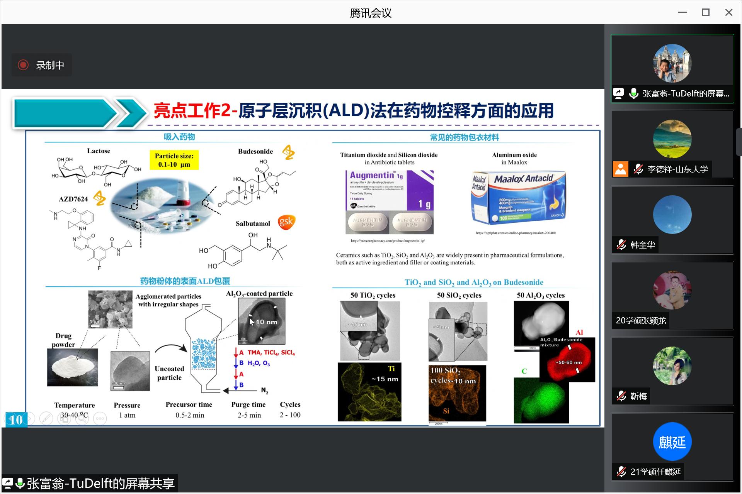Click the 张富翁-TuDelft的屏幕 name label

coord(686,93)
